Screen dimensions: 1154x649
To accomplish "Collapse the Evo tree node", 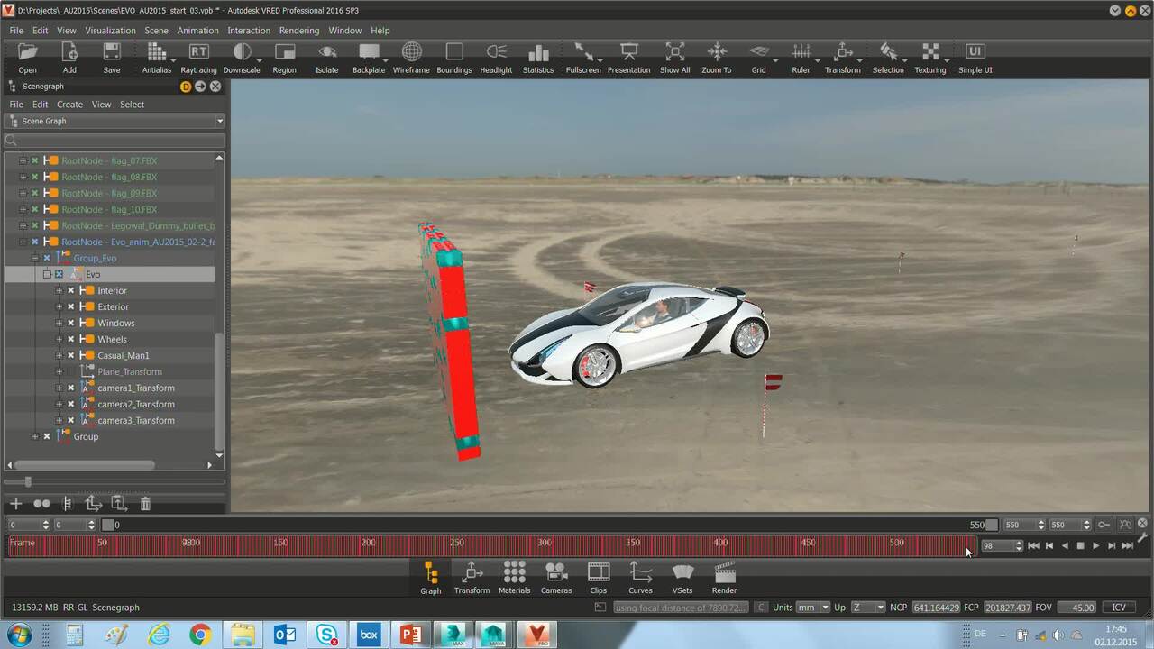I will pos(47,274).
